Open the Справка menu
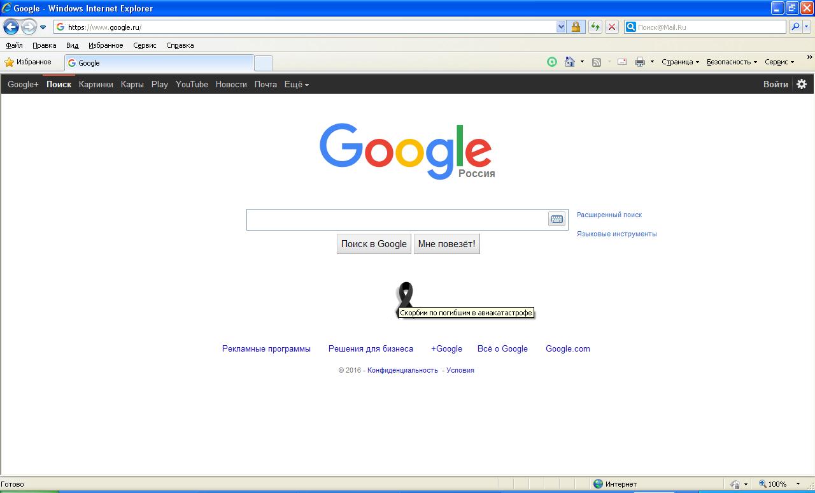The width and height of the screenshot is (815, 493). pyautogui.click(x=180, y=45)
